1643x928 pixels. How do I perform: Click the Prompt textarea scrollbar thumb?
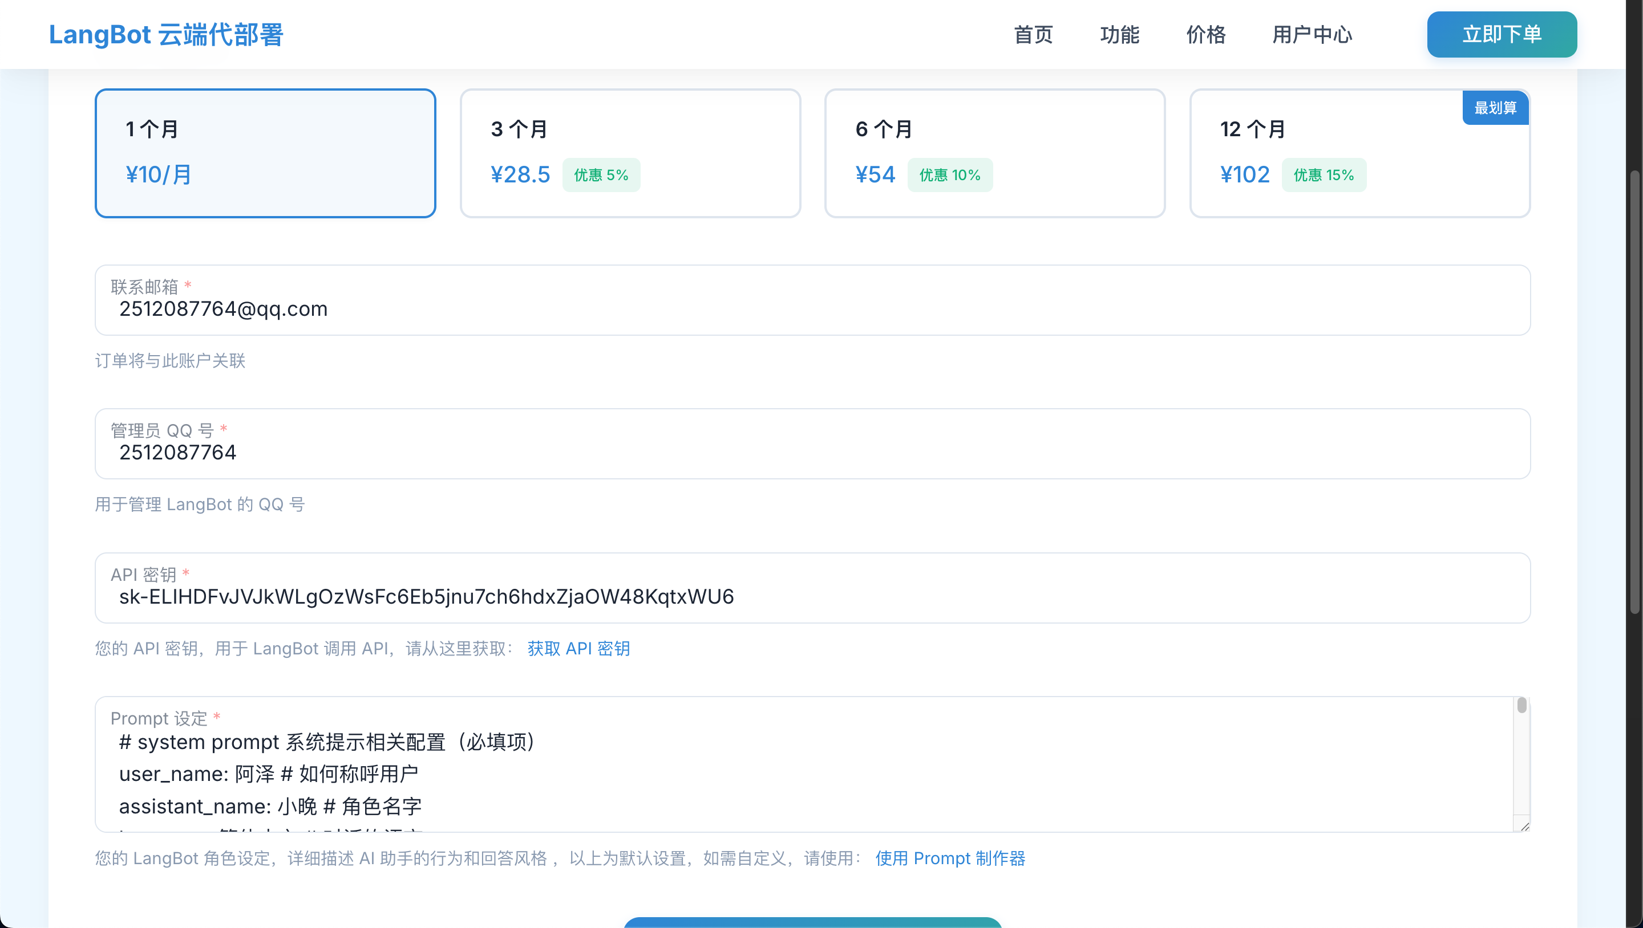1522,705
